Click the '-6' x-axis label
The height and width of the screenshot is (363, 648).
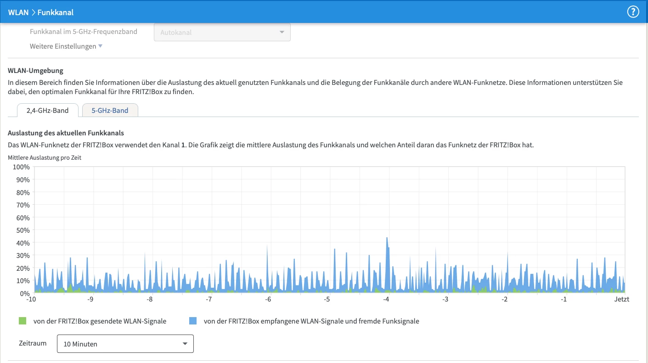268,299
